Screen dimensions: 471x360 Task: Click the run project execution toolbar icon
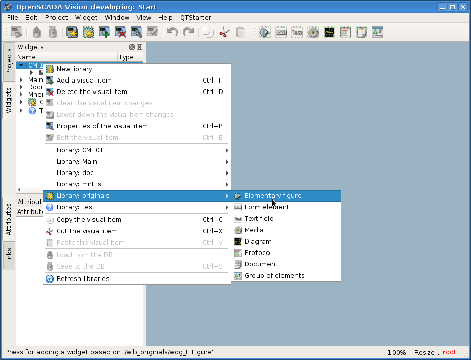tap(16, 32)
